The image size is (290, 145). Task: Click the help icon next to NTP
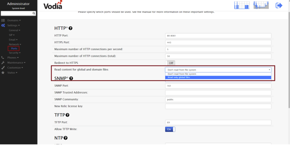65,138
